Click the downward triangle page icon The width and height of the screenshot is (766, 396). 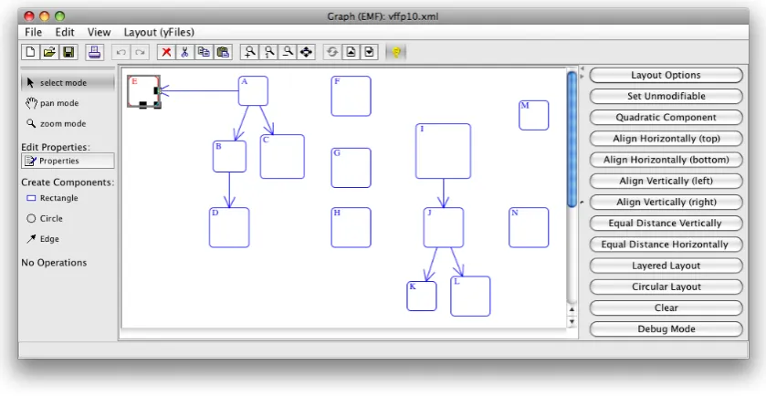pos(370,52)
